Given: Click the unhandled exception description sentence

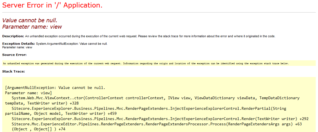Looking at the screenshot, I should pos(150,36).
